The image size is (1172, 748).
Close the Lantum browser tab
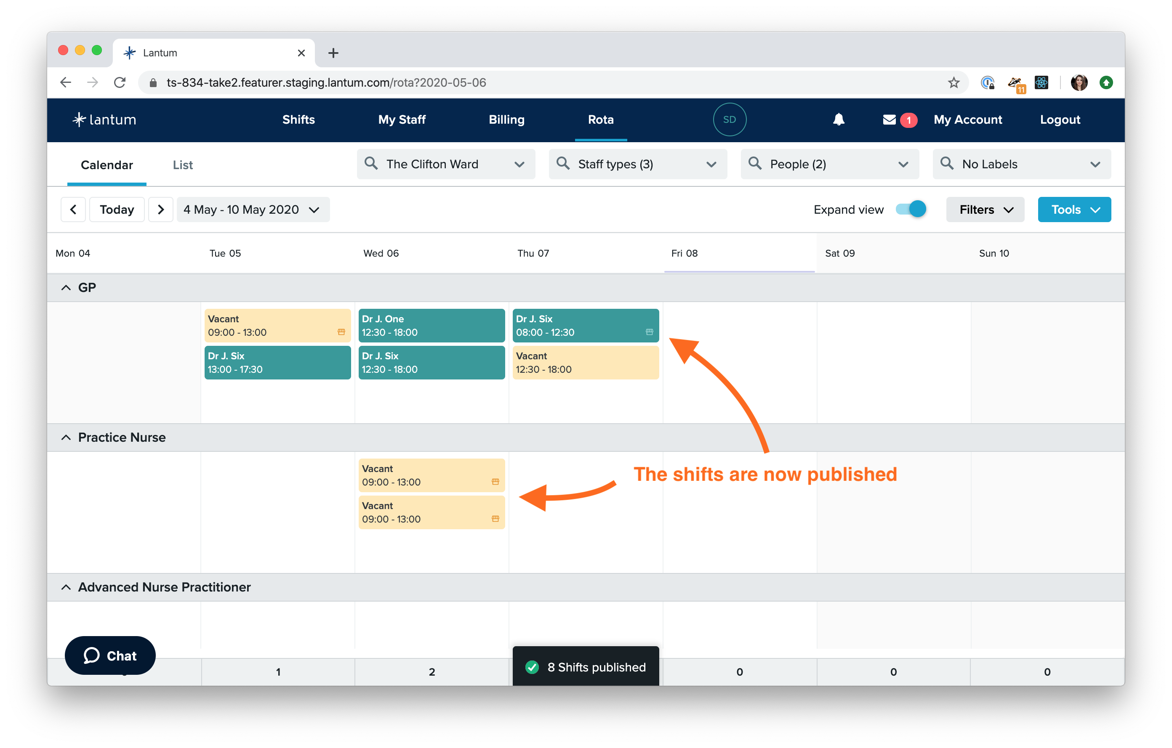301,53
